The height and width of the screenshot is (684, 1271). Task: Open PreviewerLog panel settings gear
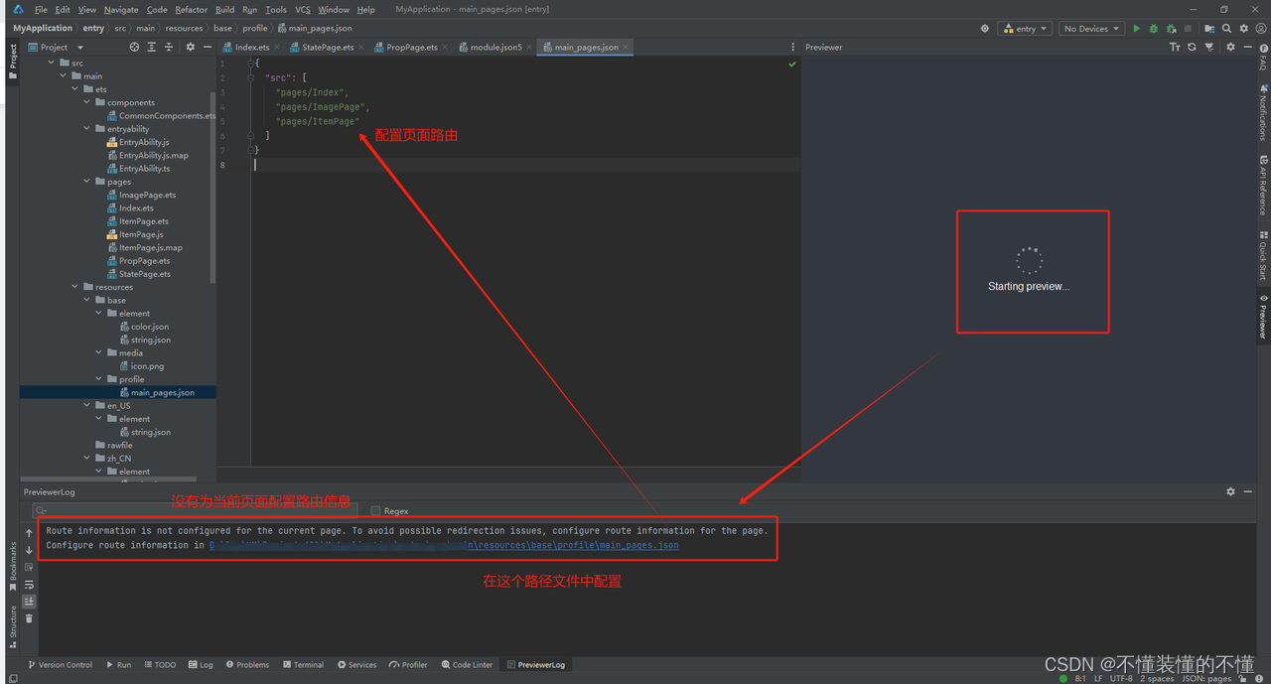[x=1230, y=491]
